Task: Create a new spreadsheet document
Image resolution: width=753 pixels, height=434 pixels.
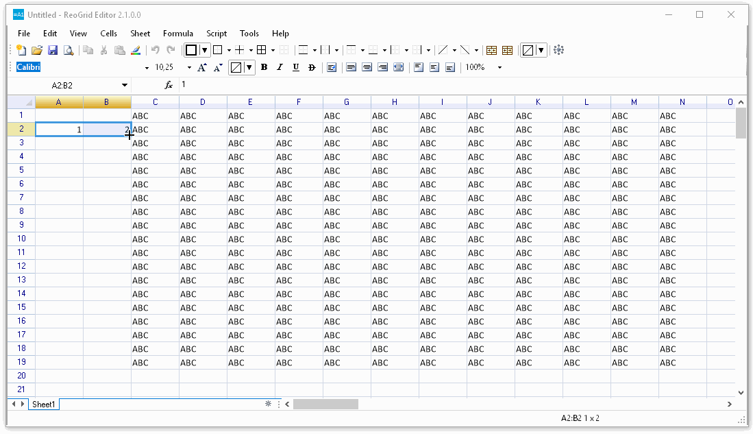Action: point(21,50)
